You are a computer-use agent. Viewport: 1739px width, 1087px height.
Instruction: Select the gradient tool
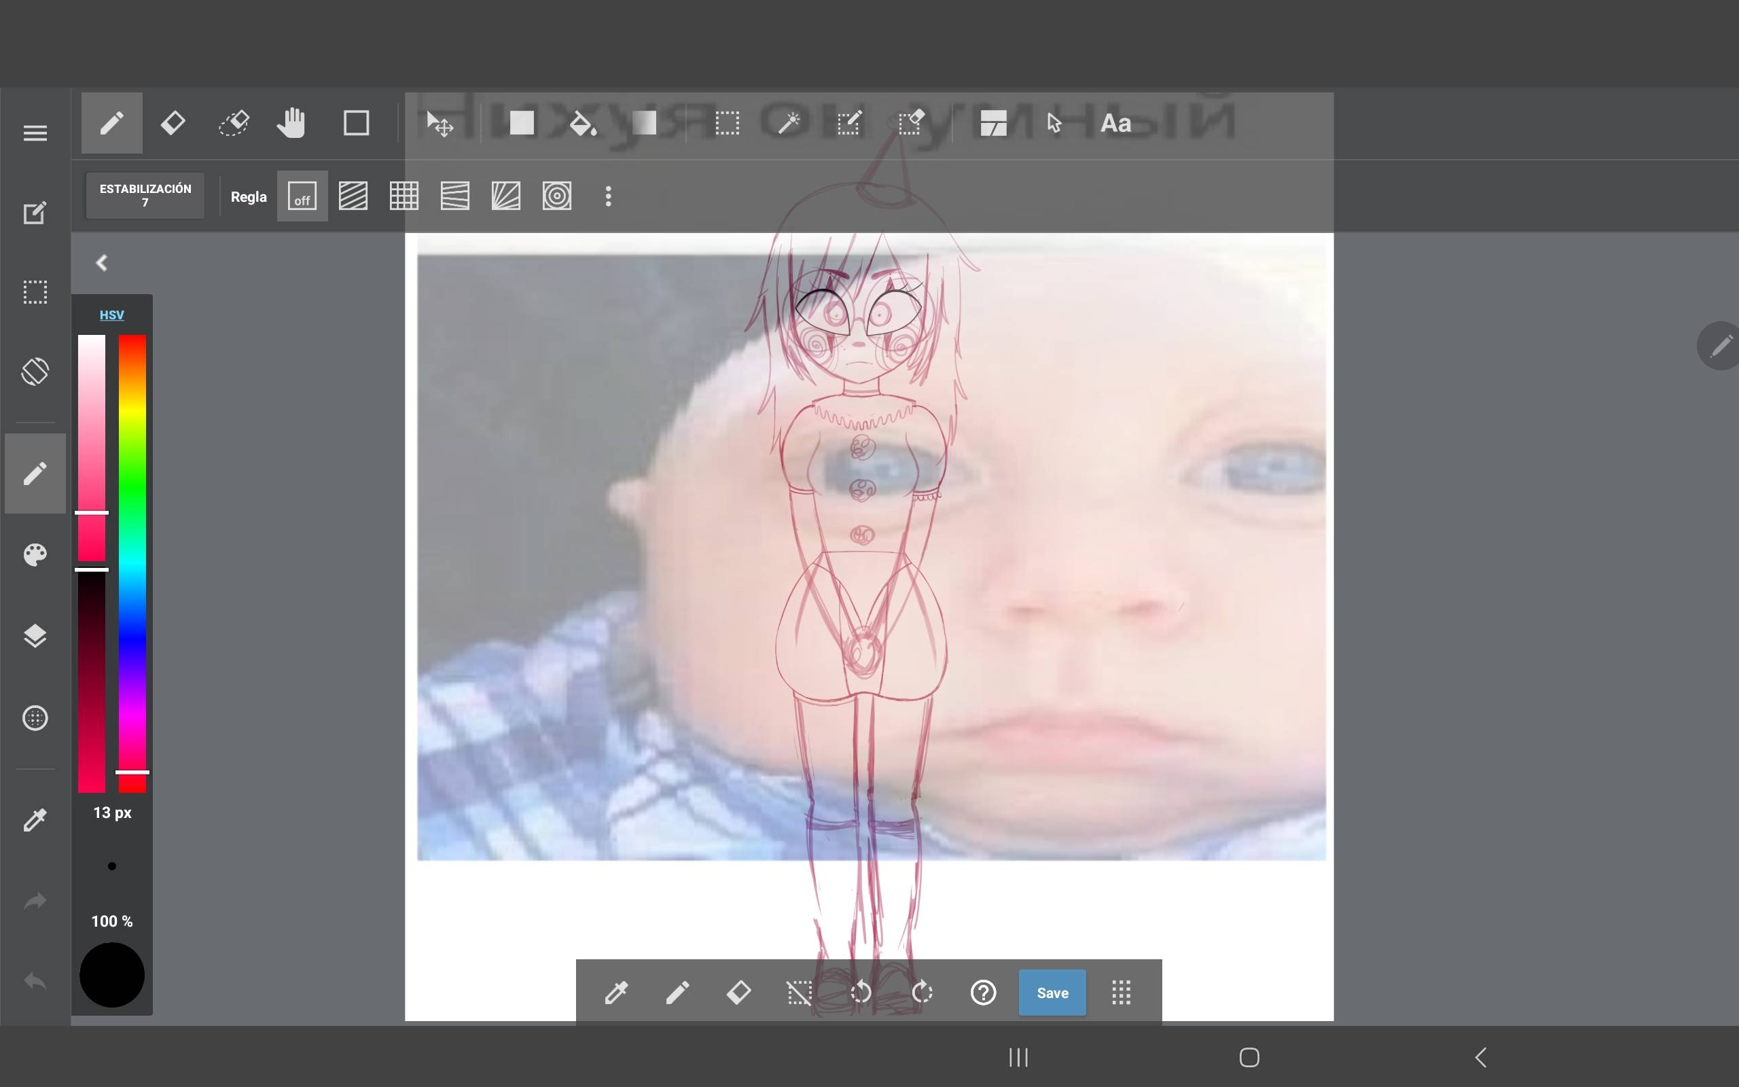coord(644,123)
